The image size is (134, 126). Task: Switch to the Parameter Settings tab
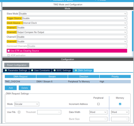pyautogui.click(x=16, y=70)
